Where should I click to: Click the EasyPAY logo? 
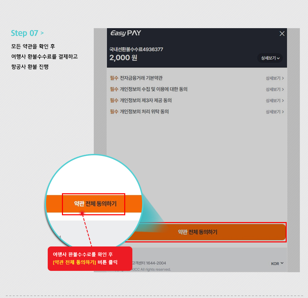point(126,33)
